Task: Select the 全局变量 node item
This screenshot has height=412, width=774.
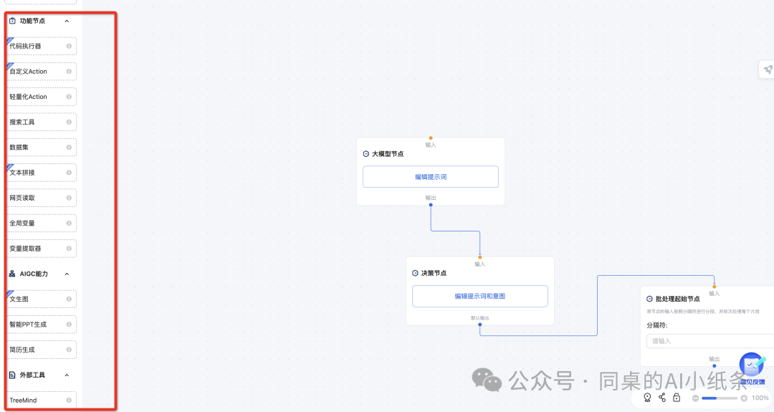Action: [x=42, y=224]
